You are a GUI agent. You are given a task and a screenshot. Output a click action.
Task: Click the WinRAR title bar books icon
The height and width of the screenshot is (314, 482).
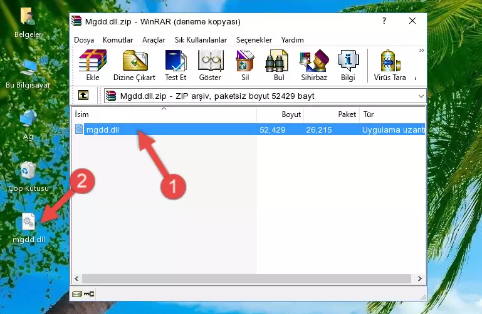pos(76,21)
